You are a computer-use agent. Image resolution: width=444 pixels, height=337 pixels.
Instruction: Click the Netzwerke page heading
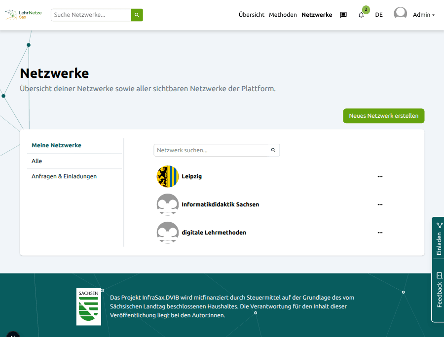tap(54, 73)
